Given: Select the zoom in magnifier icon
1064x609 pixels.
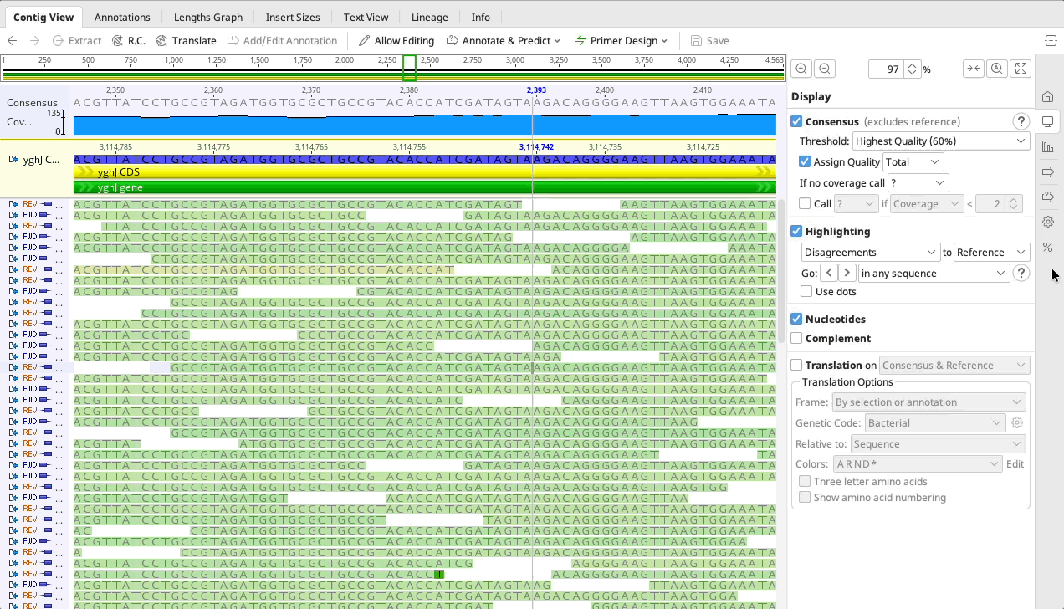Looking at the screenshot, I should tap(801, 68).
